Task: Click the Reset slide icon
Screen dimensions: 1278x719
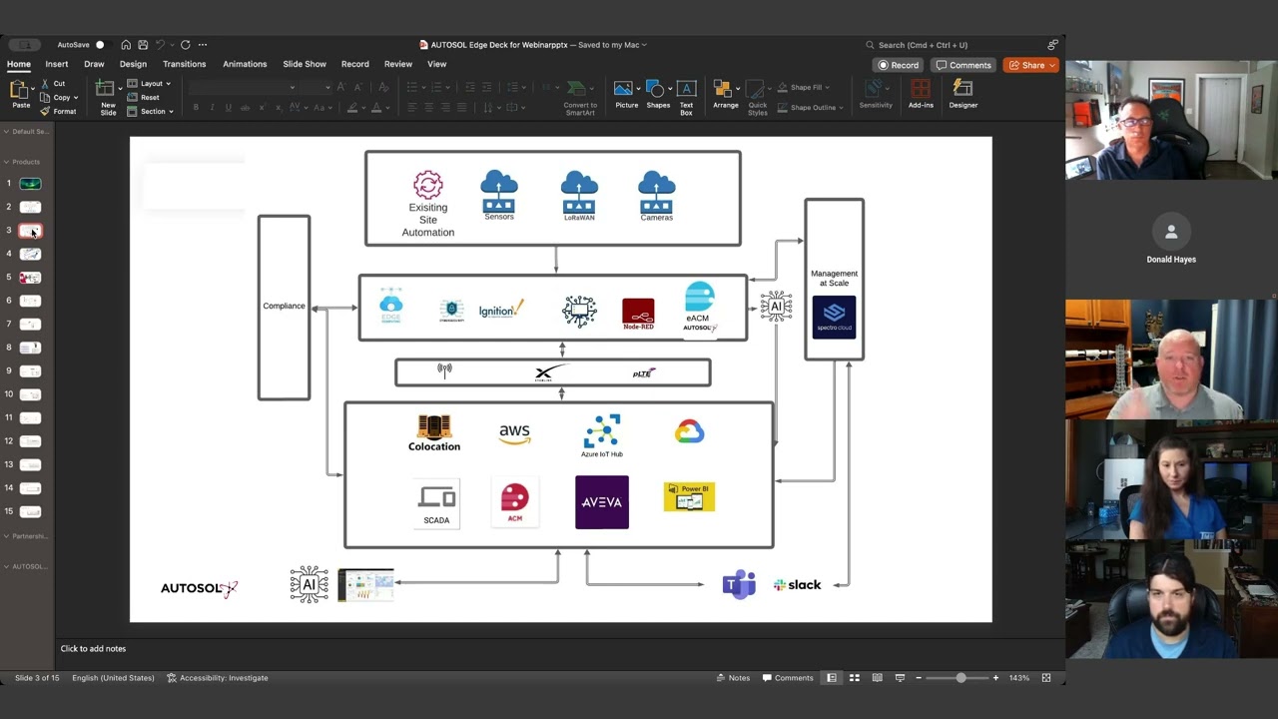Action: tap(133, 98)
